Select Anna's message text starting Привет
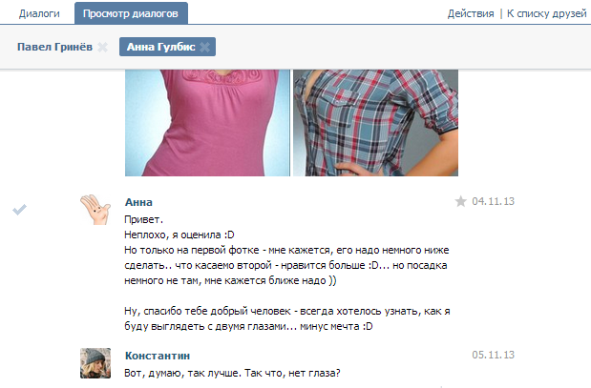The height and width of the screenshot is (388, 591). (287, 273)
